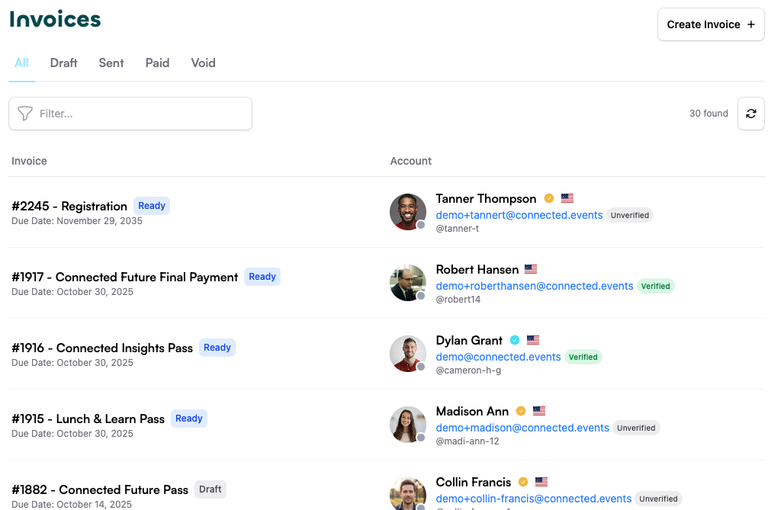The height and width of the screenshot is (510, 771).
Task: Open invoice #1916 - Connected Insights Pass
Action: [102, 348]
